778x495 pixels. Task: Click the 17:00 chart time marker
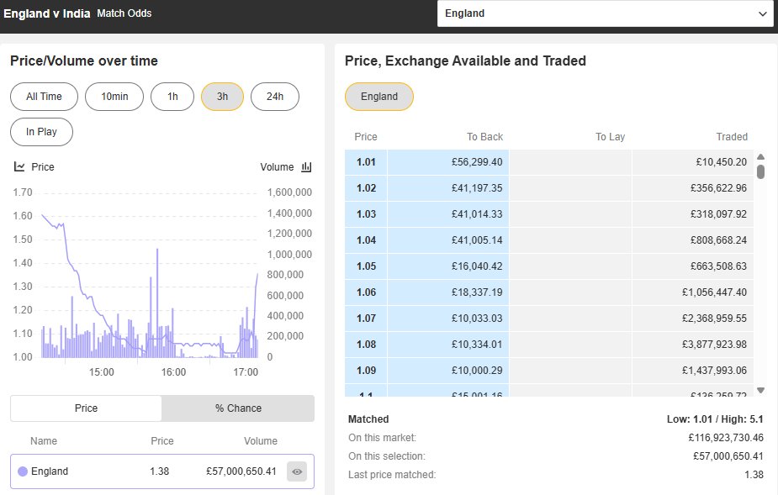pos(246,372)
